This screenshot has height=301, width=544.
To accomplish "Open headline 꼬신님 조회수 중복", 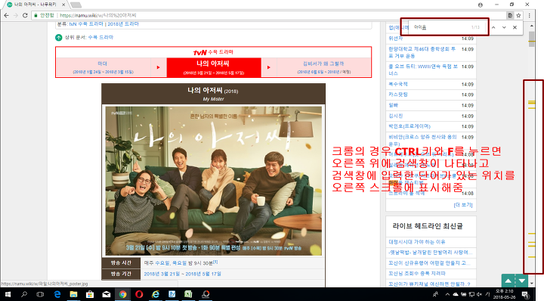I will coord(417,273).
